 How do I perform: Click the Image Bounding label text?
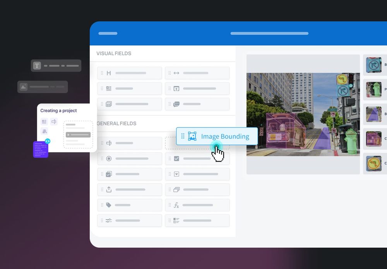click(x=225, y=136)
